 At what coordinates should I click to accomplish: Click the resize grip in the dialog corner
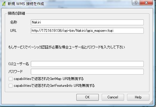[x=151, y=102]
